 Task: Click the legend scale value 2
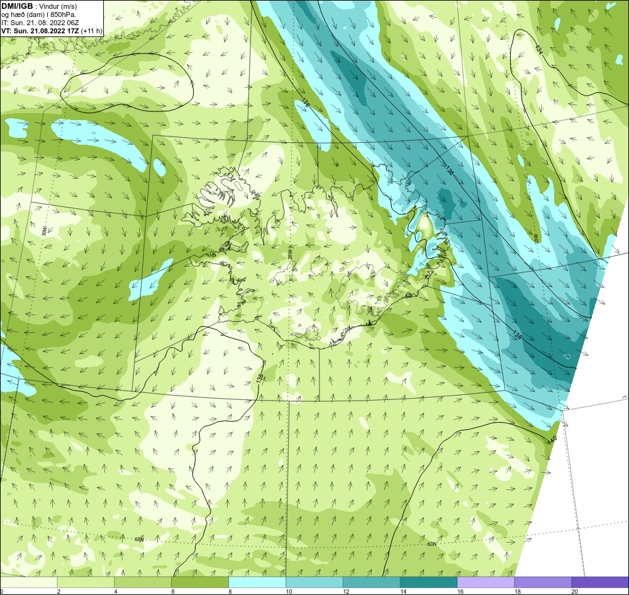pyautogui.click(x=58, y=591)
